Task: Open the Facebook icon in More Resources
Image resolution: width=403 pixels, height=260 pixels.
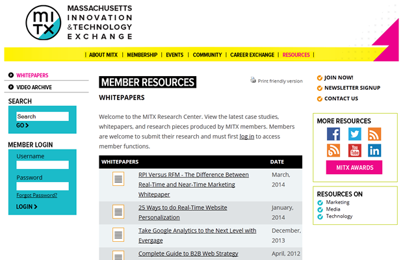Action: coord(333,134)
